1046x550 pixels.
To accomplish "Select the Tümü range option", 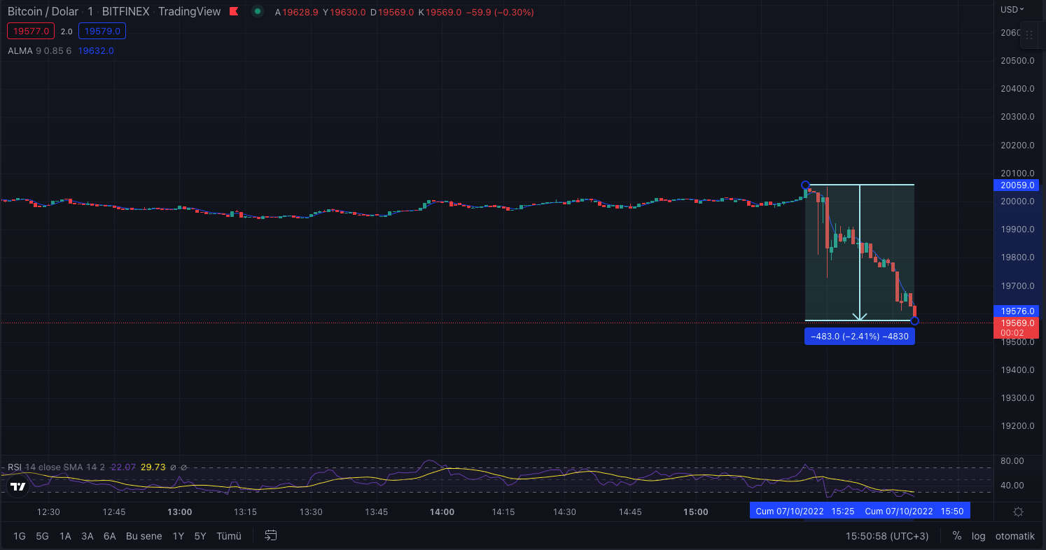I will click(x=229, y=535).
